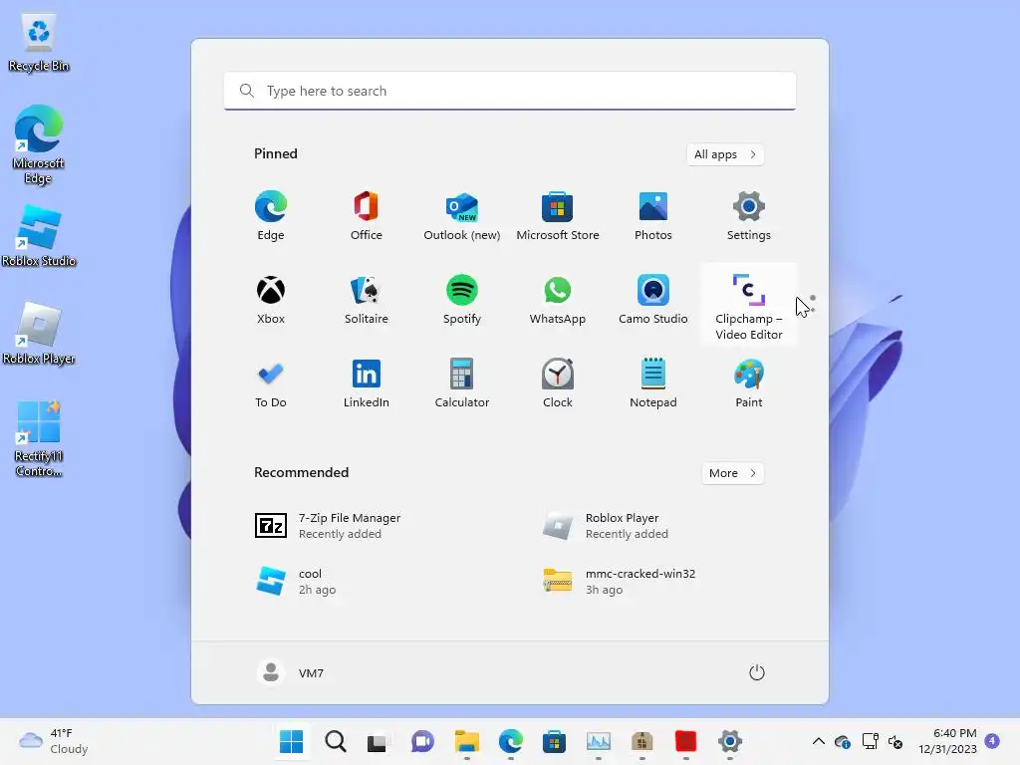Open the red app icon on taskbar

(x=685, y=741)
